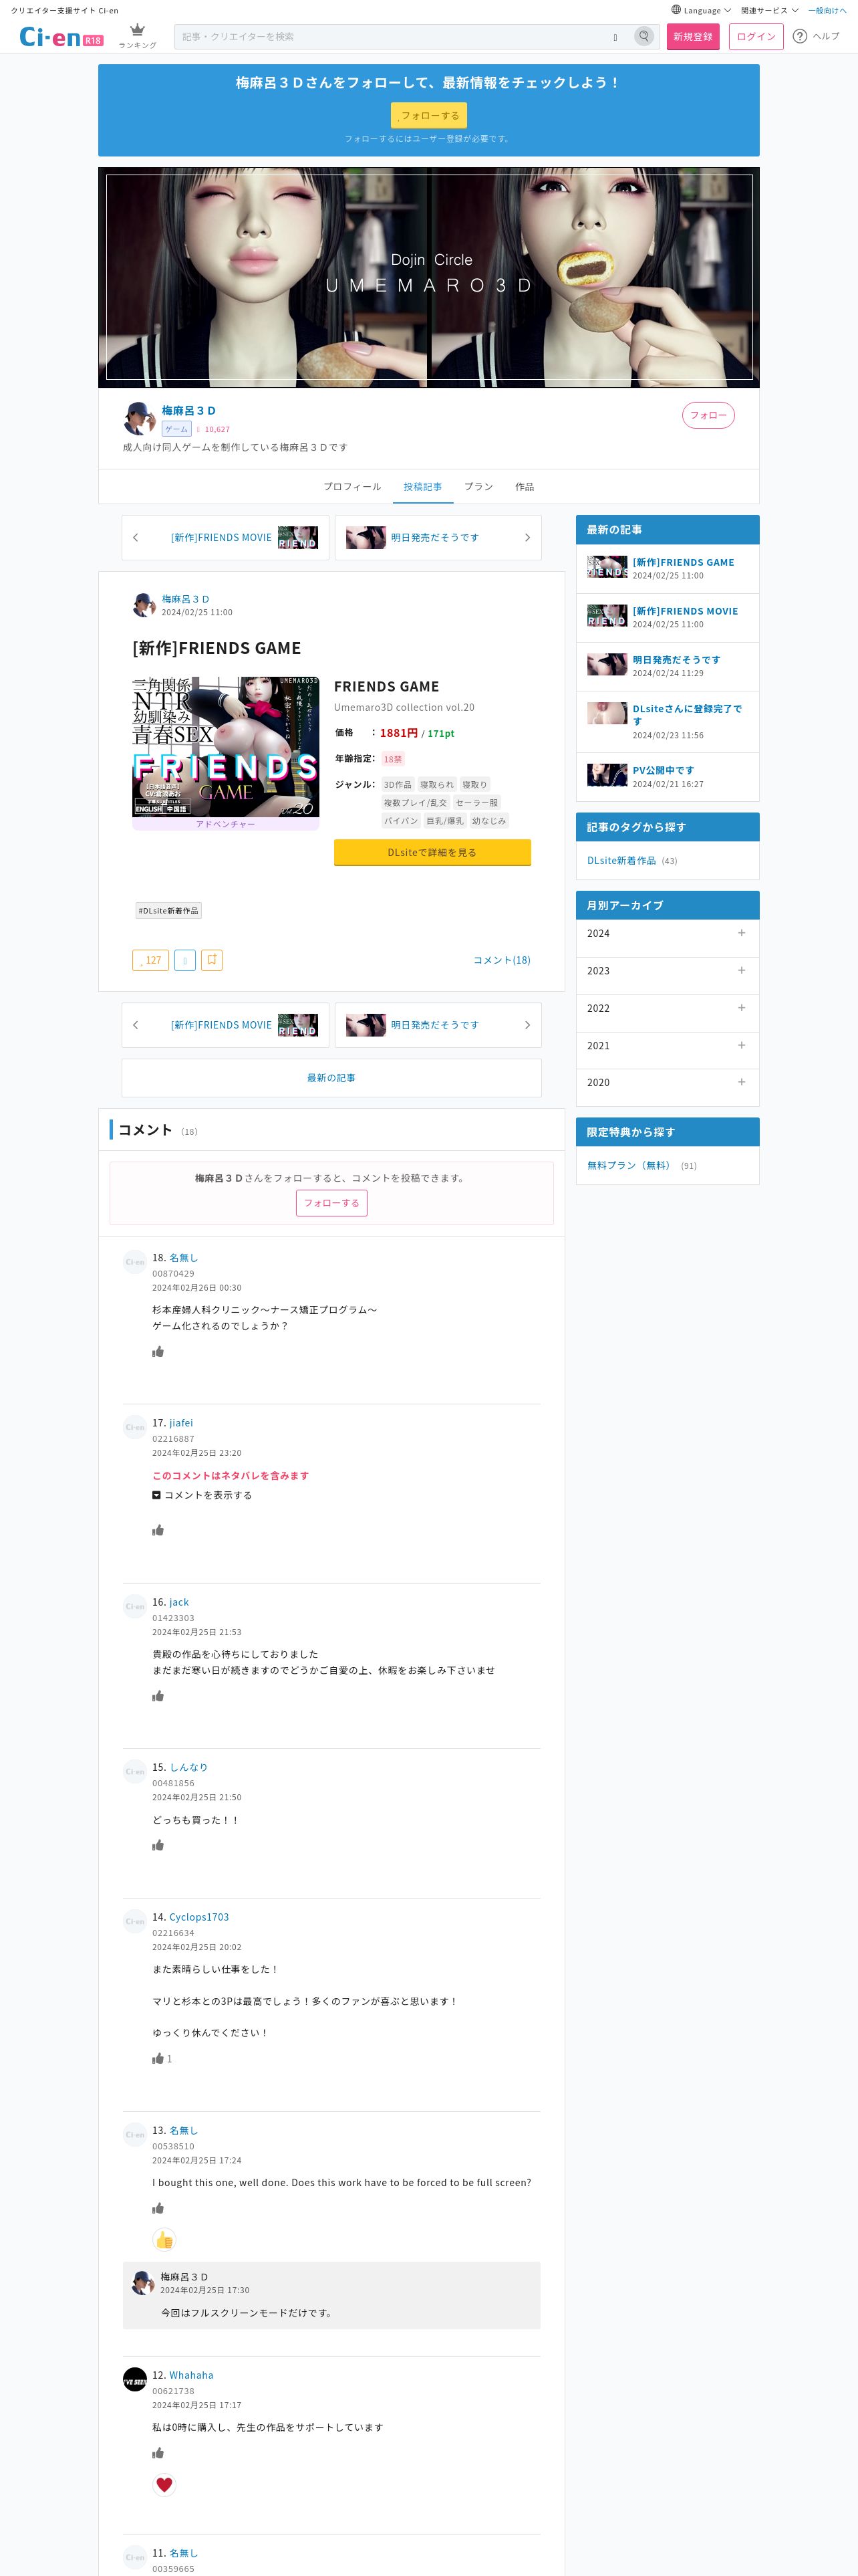858x2576 pixels.
Task: Like comment 17 by jiafei
Action: 158,1531
